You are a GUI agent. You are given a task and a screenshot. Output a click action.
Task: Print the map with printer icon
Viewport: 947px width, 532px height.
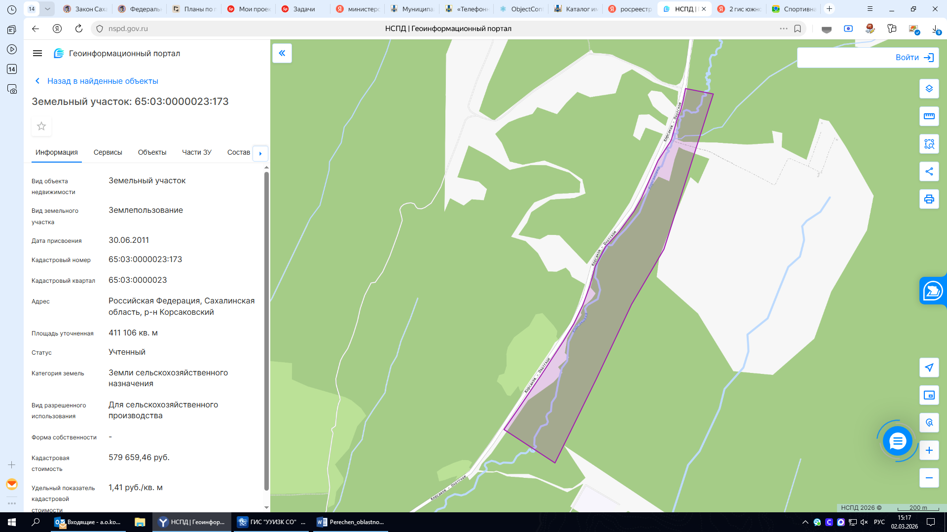point(929,199)
